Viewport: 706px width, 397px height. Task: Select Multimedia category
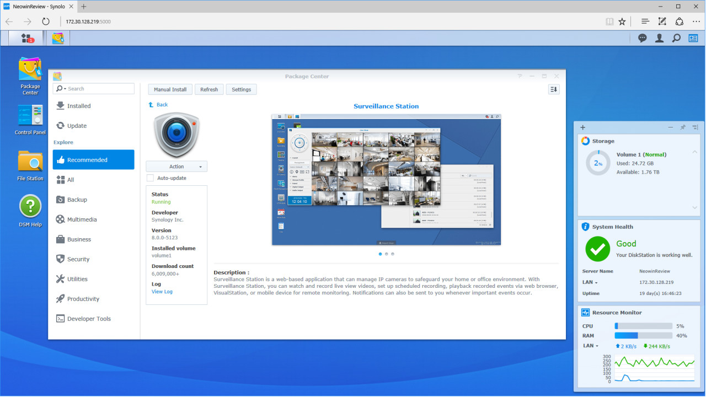point(94,219)
